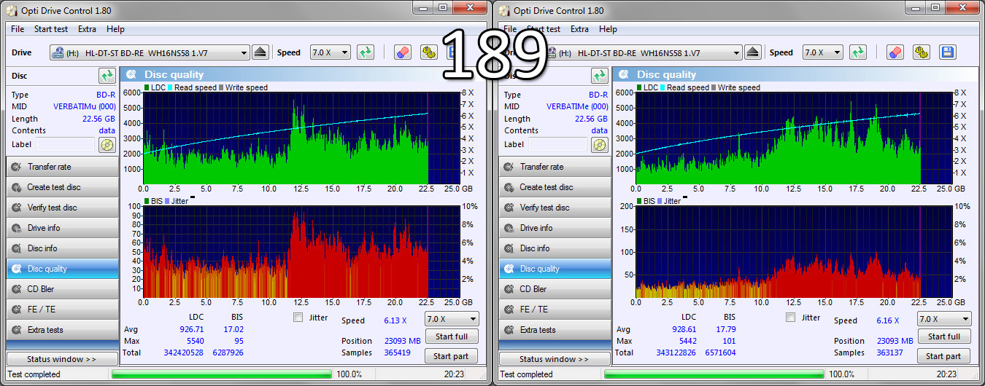Click Start full in the left window
Screen dimensions: 985x386
451,336
